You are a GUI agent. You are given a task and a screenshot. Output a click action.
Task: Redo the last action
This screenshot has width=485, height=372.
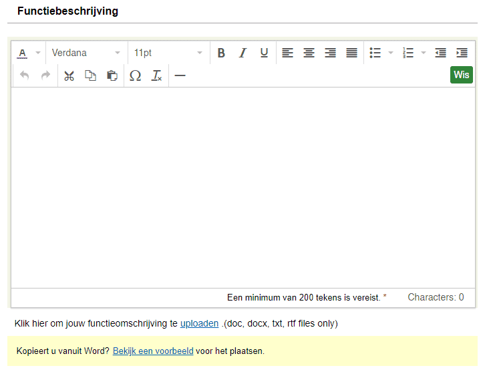46,75
